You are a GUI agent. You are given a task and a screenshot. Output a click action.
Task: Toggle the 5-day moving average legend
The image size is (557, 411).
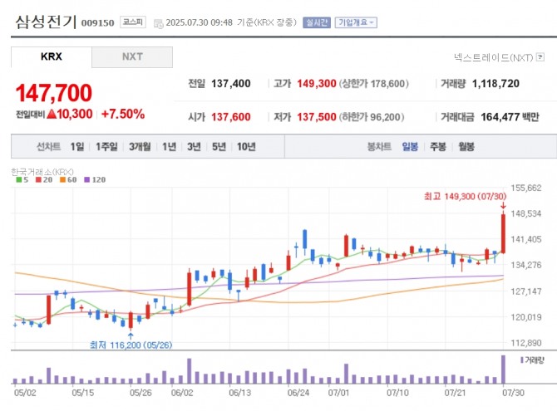[x=22, y=179]
